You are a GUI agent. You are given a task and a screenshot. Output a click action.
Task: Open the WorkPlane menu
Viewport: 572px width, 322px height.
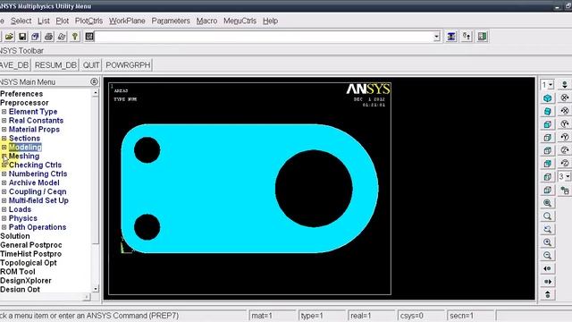pos(127,21)
